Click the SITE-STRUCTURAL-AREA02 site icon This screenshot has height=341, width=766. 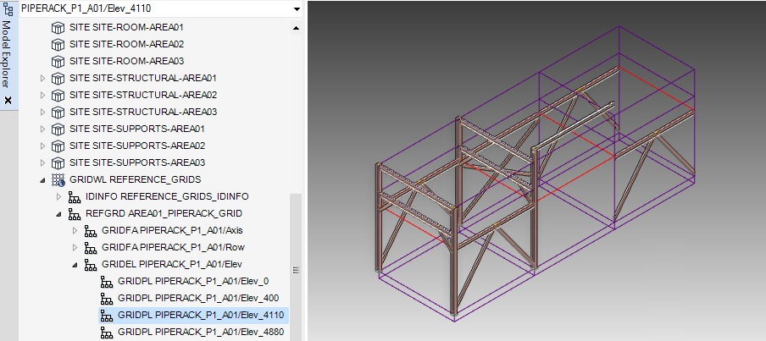tap(58, 95)
